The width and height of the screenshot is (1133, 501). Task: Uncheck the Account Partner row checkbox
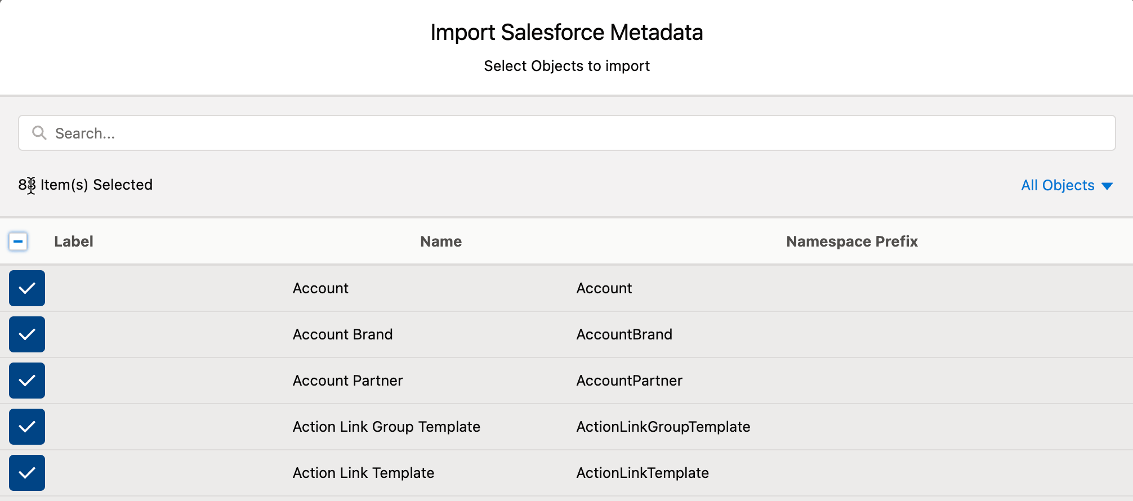[x=27, y=381]
